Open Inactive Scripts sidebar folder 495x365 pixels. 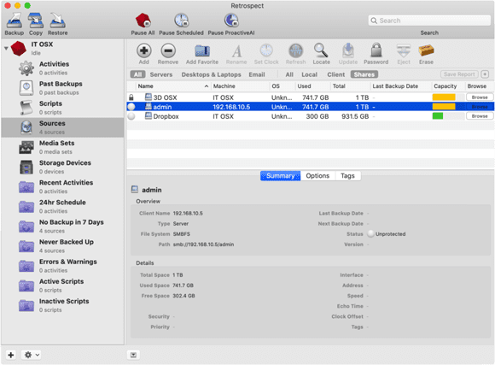pos(62,305)
